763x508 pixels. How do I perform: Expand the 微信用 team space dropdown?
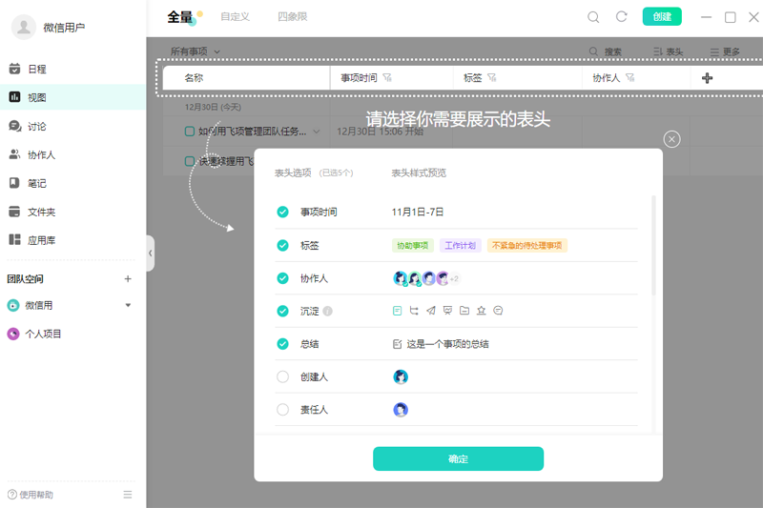point(128,305)
